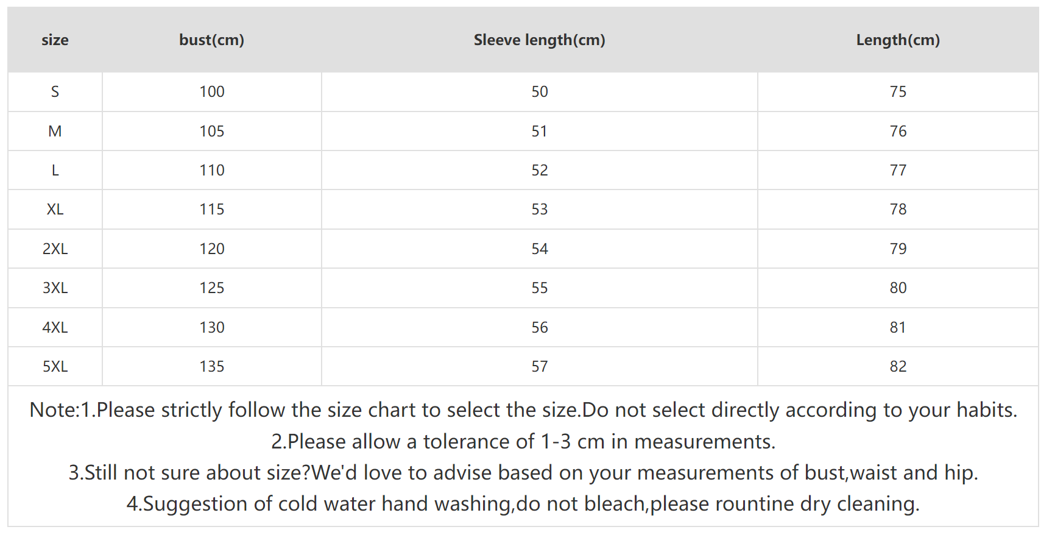Click the Length(cm) column header
This screenshot has height=535, width=1041.
[x=898, y=40]
